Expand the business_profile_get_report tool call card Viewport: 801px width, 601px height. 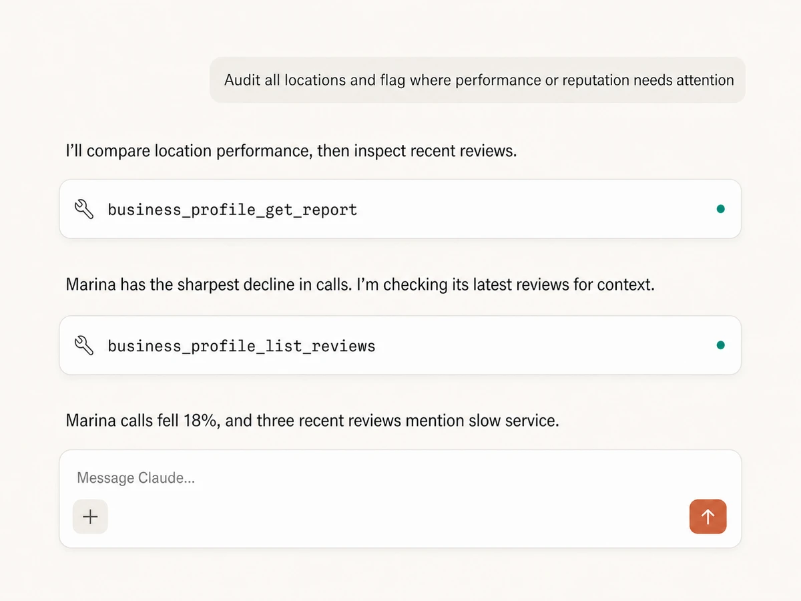[400, 209]
